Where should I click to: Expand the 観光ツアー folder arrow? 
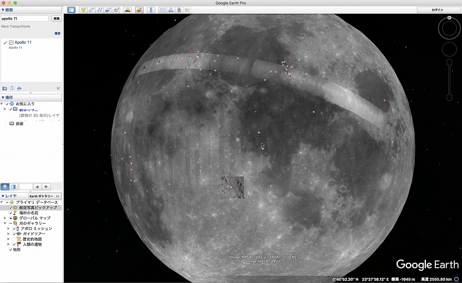pos(5,109)
